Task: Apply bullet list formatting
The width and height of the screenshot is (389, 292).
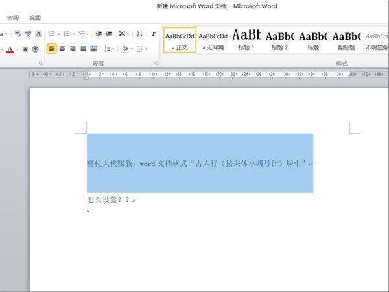Action: pyautogui.click(x=52, y=34)
